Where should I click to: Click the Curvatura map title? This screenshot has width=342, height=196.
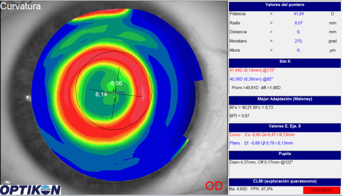pyautogui.click(x=20, y=6)
